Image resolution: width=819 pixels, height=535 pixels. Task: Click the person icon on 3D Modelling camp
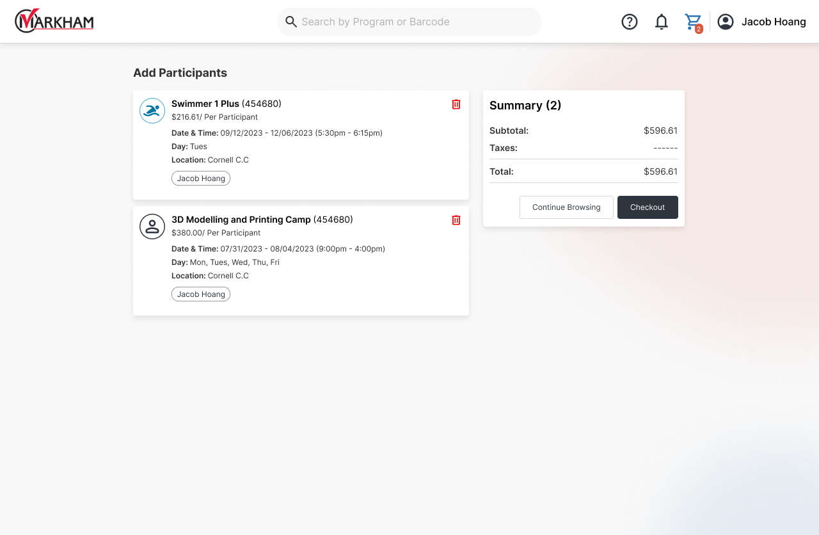coord(152,227)
